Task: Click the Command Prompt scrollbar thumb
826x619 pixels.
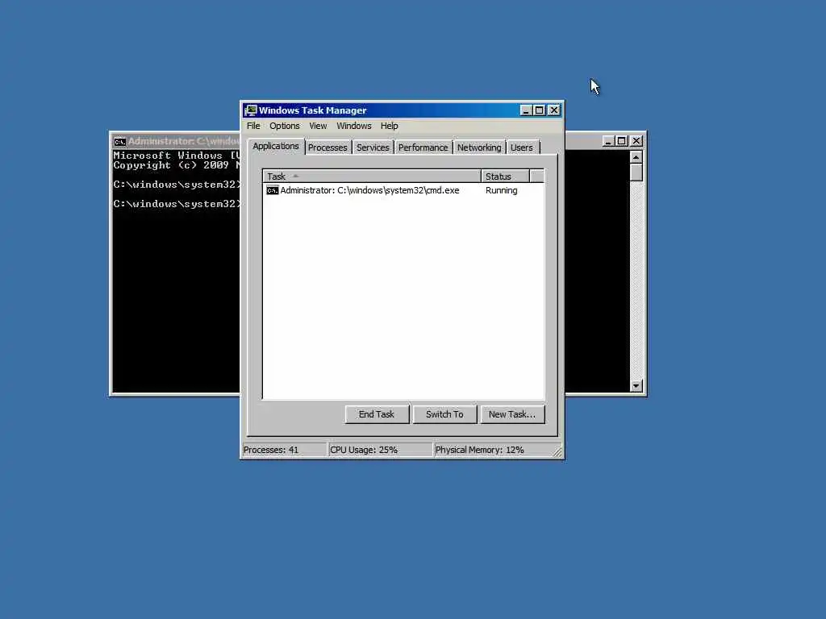Action: (636, 172)
